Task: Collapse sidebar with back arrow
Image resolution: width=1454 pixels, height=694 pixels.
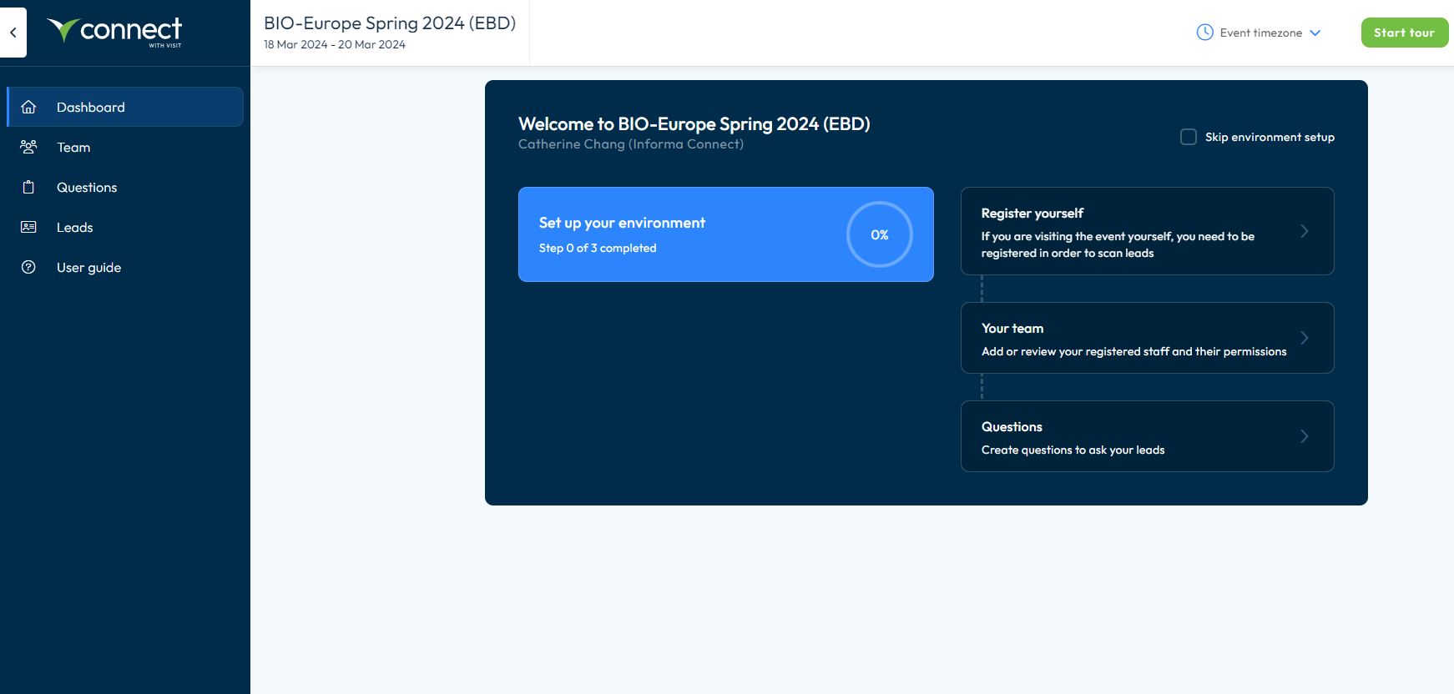Action: 13,33
